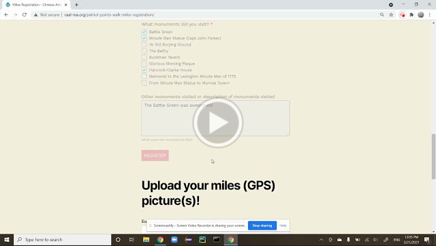
Task: Select the Miles Registration browser tab
Action: click(36, 5)
